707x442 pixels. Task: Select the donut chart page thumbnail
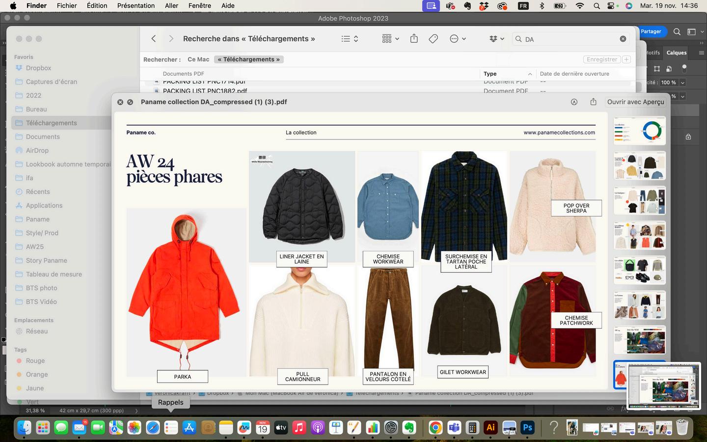coord(640,131)
